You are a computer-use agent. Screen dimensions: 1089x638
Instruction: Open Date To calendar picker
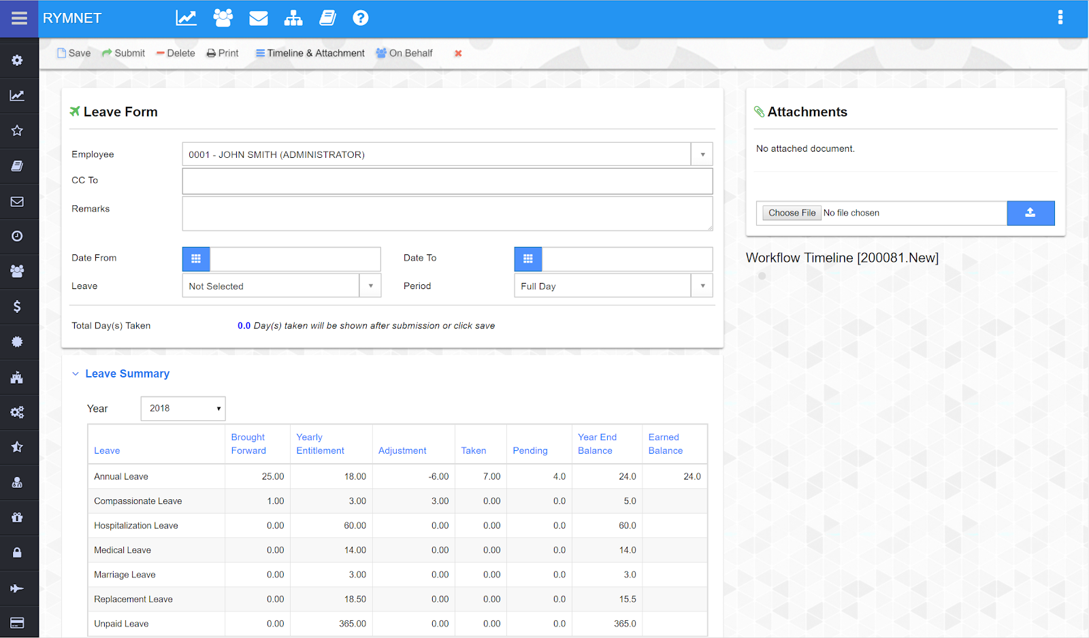528,258
